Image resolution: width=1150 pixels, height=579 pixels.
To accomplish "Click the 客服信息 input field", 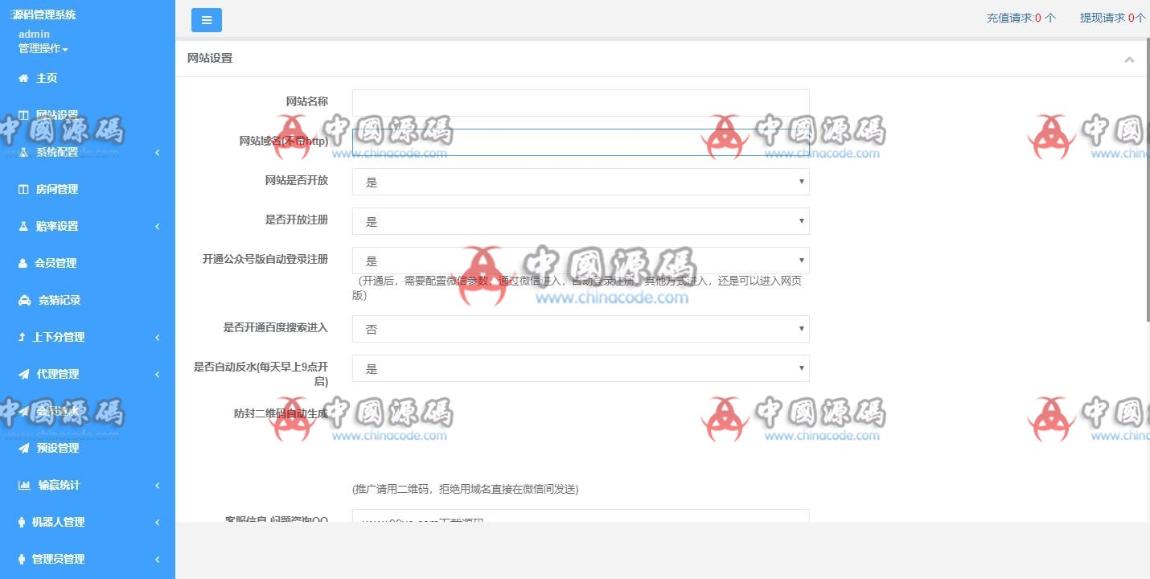I will 581,515.
